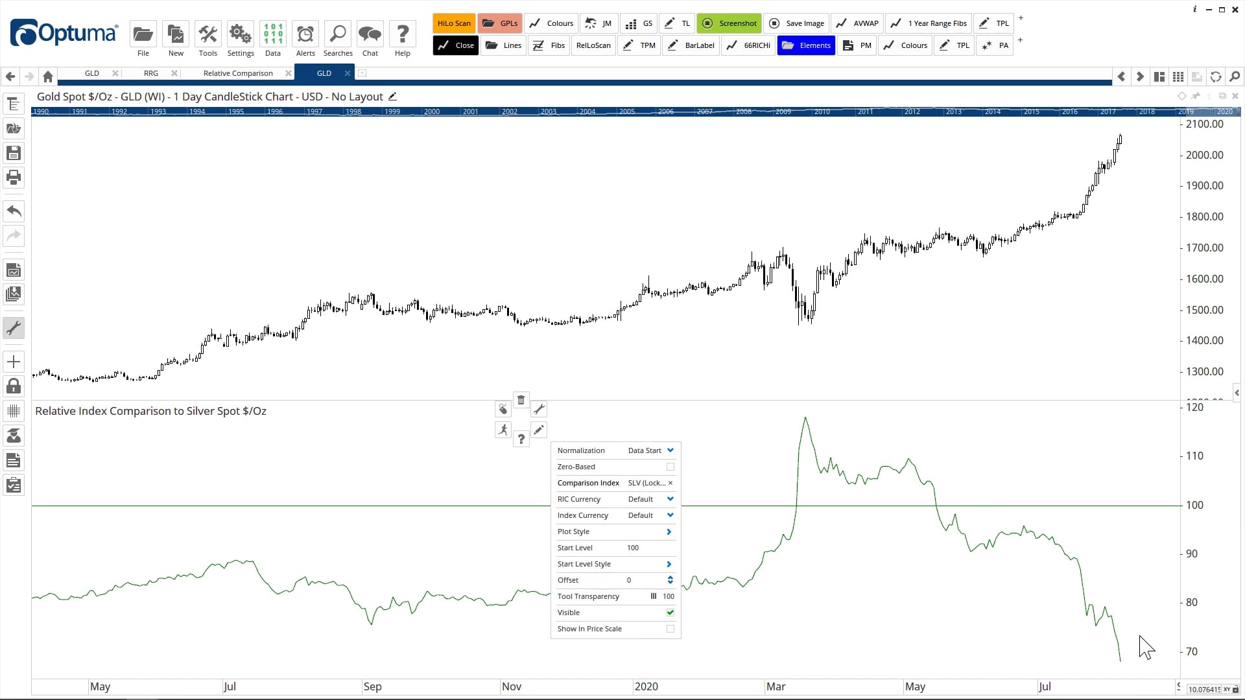Click the plus icon in left sidebar
This screenshot has height=700, width=1245.
(x=14, y=362)
